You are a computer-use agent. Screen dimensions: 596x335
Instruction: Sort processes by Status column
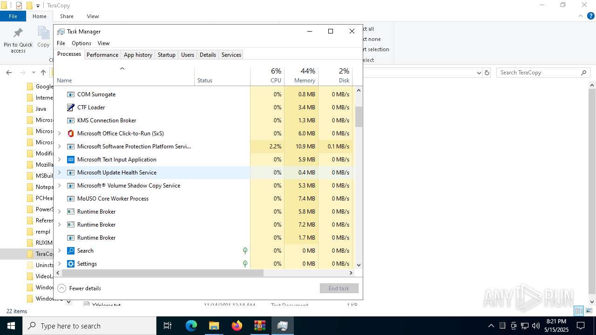(x=222, y=76)
